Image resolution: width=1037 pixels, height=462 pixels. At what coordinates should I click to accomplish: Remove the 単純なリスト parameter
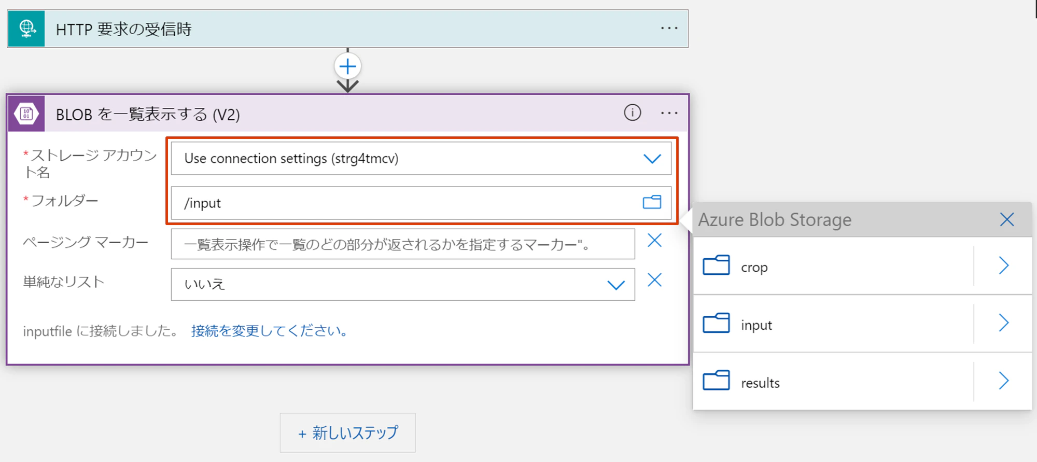point(654,280)
